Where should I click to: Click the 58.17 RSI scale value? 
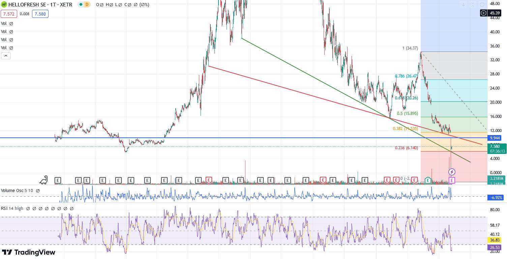pos(495,225)
